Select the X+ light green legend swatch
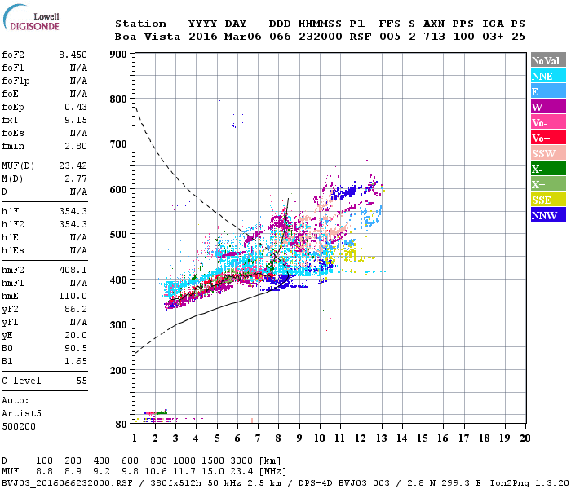Viewport: 571px width, 489px height. [x=548, y=184]
